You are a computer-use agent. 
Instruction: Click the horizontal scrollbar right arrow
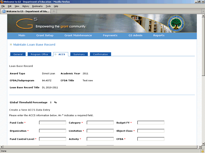point(200,147)
